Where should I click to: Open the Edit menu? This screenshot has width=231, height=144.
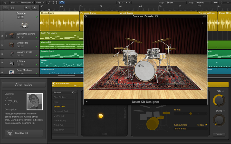tap(14, 3)
